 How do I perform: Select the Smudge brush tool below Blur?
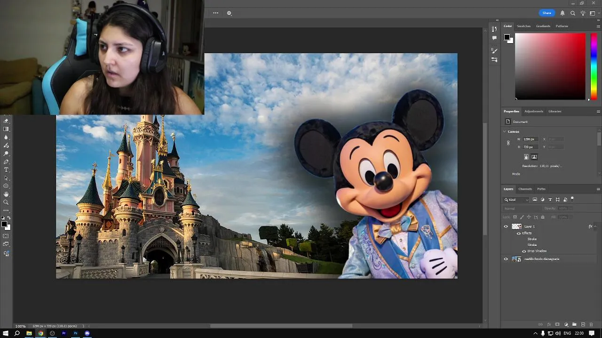pos(6,146)
